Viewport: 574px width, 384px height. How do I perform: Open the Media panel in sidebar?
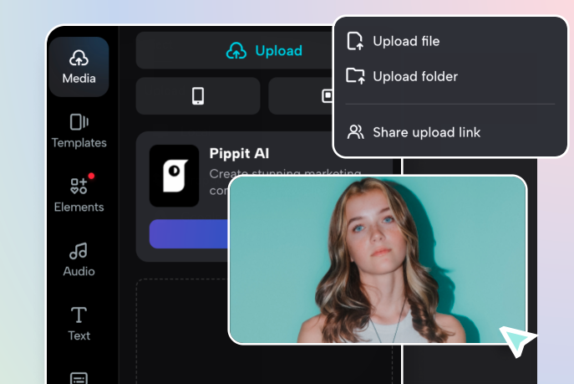tap(79, 67)
